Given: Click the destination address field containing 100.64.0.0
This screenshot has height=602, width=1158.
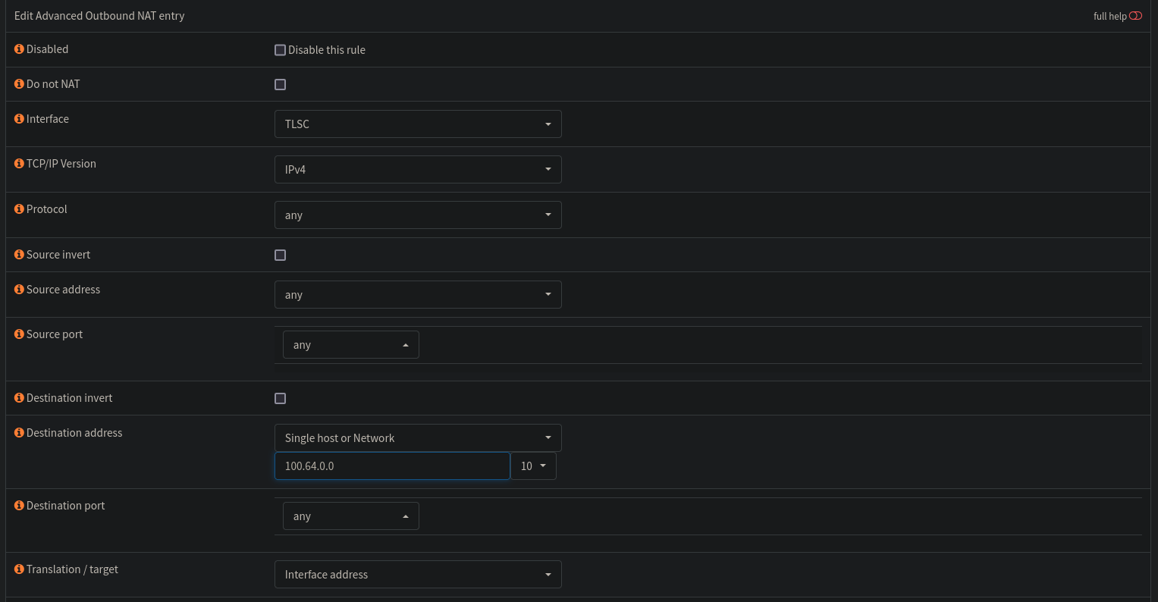Looking at the screenshot, I should (392, 466).
